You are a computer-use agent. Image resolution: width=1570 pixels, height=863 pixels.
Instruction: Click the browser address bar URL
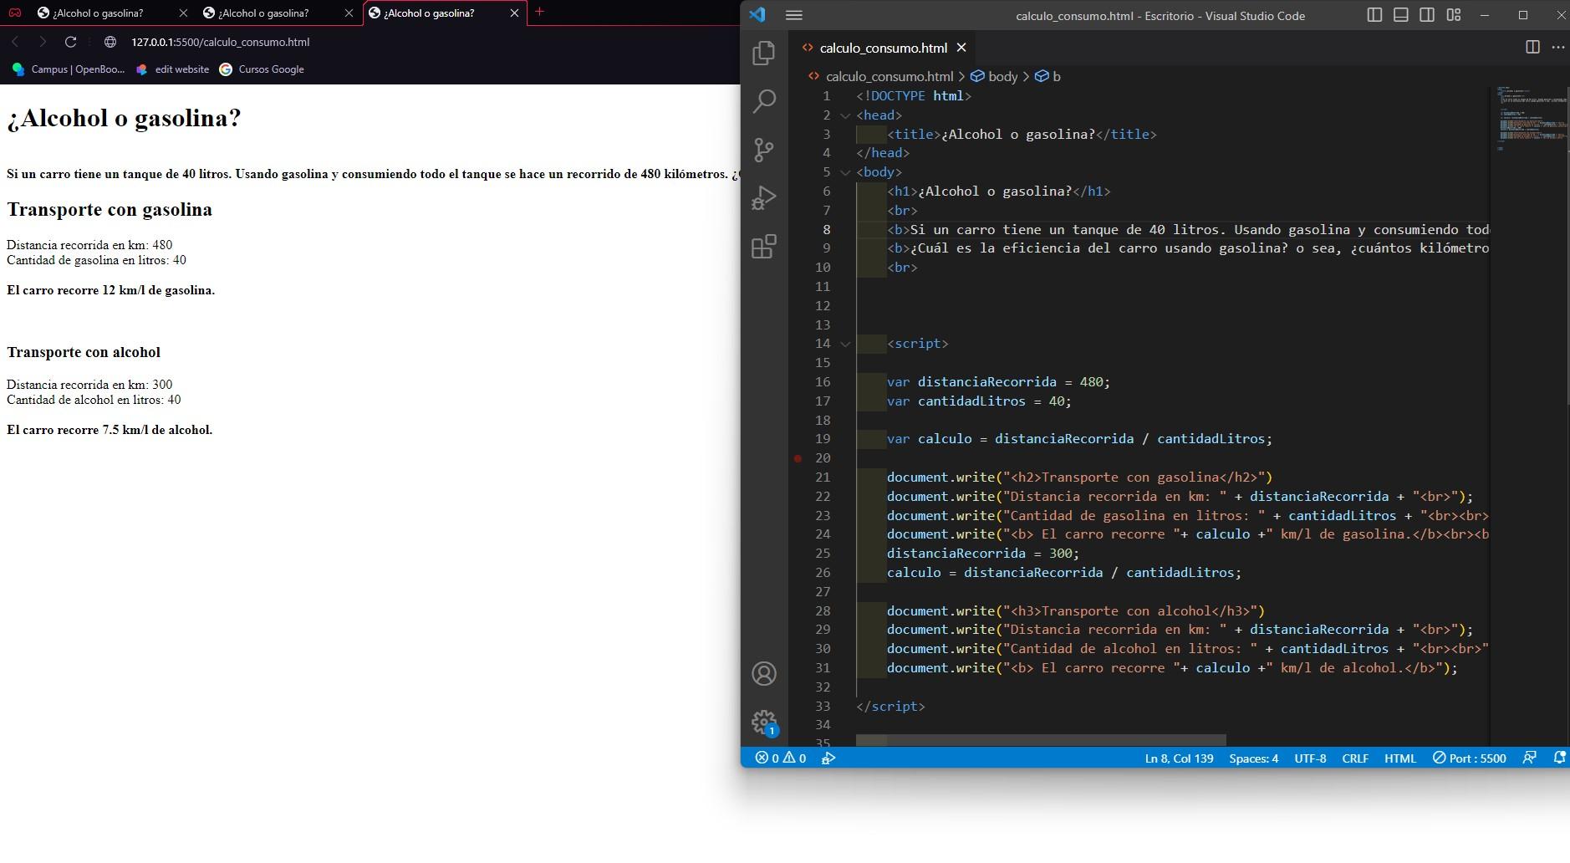pos(220,42)
